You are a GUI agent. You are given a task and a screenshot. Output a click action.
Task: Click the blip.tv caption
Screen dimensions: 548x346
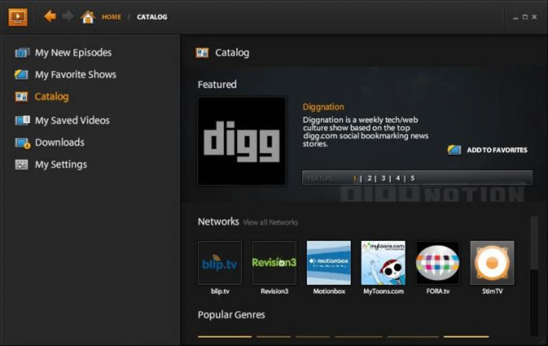click(x=220, y=291)
